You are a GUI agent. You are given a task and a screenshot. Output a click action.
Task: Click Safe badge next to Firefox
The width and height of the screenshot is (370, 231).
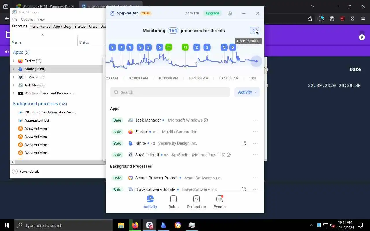pyautogui.click(x=117, y=132)
